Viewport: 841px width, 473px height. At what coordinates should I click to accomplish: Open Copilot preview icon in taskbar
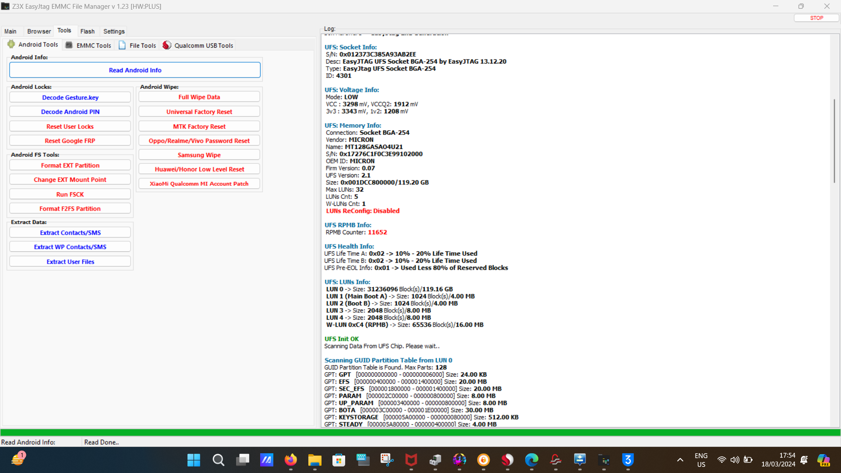823,460
